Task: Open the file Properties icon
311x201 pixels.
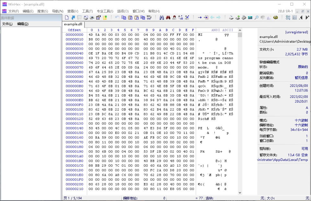Action: pos(98,18)
